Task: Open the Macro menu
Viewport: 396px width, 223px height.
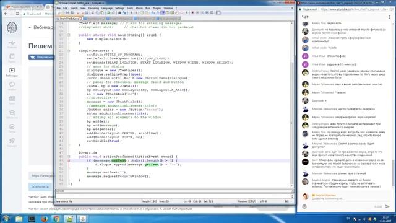Action: tap(139, 8)
